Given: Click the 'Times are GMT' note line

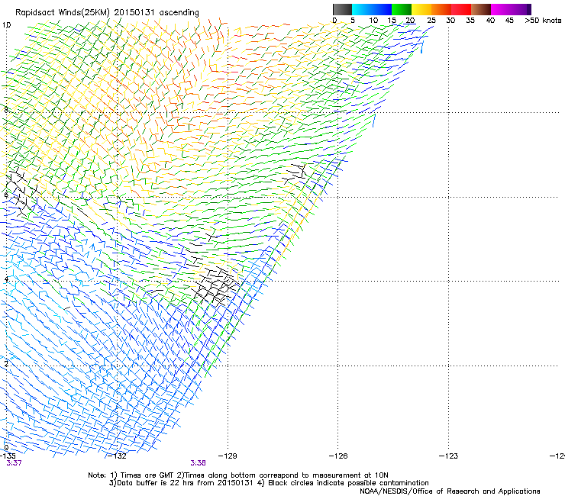Looking at the screenshot, I should point(238,475).
